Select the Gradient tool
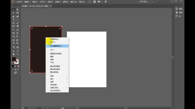The image size is (195, 109). click(x=17, y=40)
